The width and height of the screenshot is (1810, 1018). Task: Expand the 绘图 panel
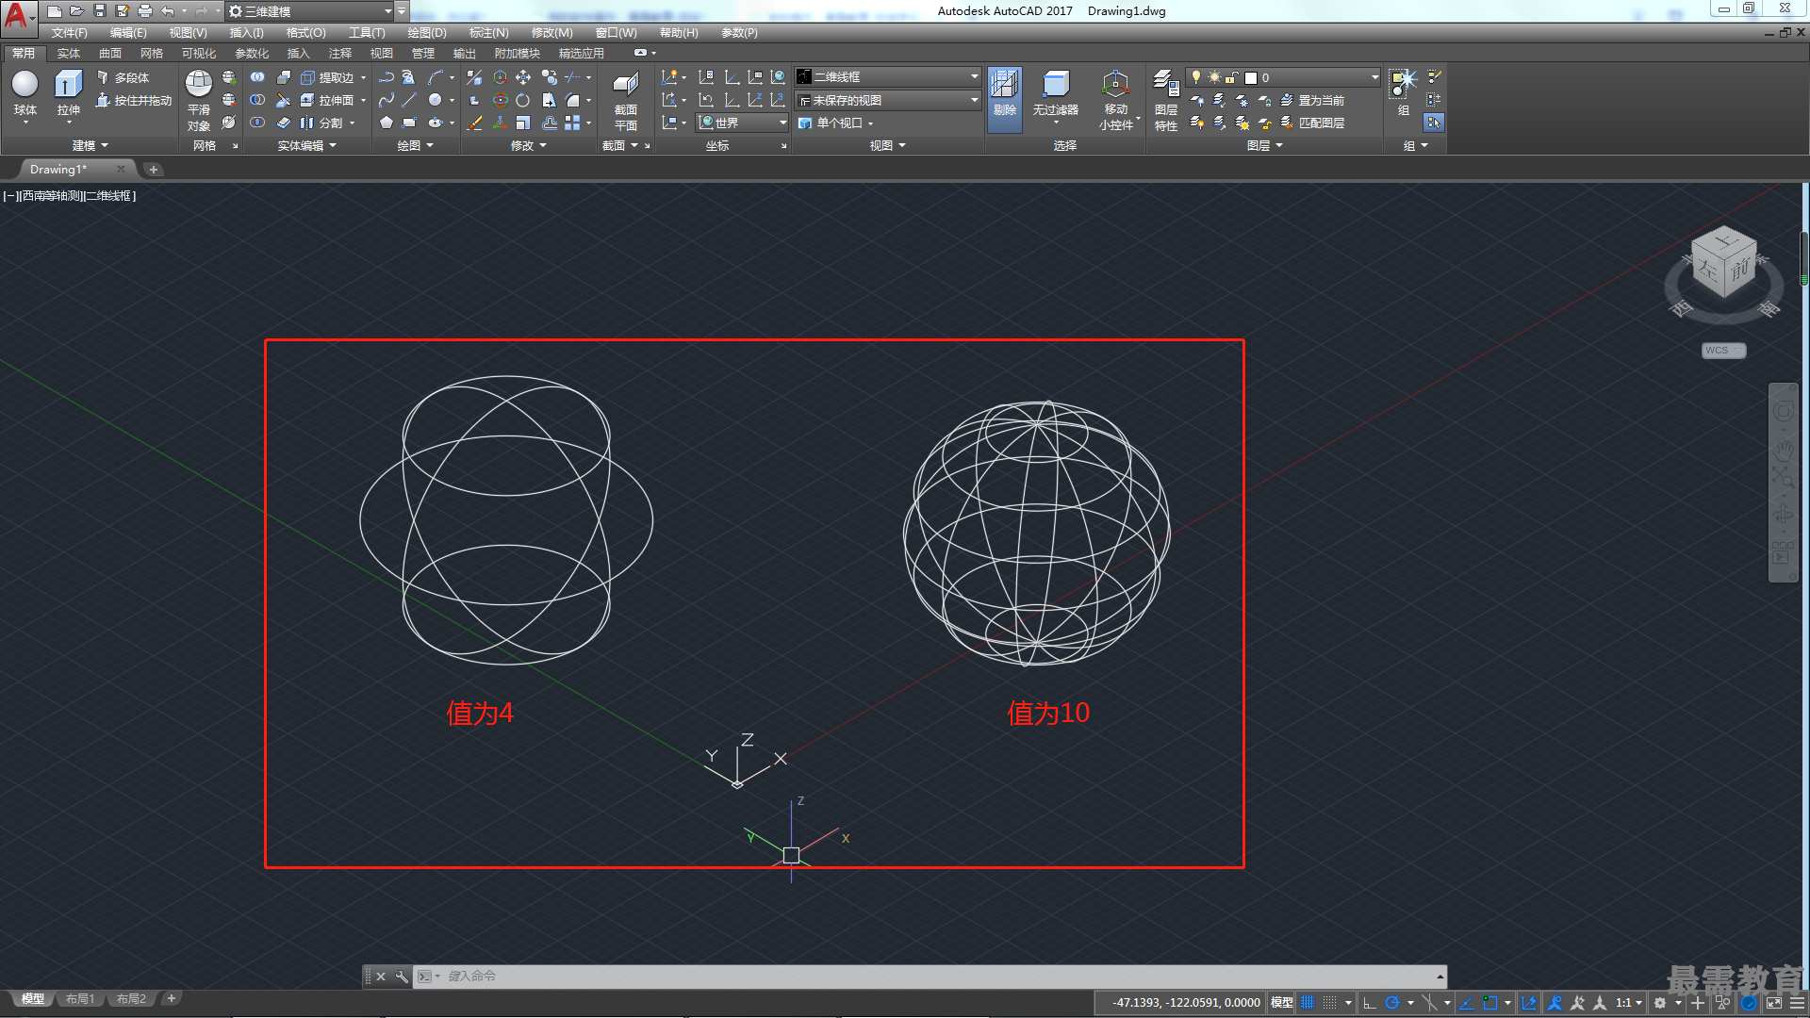pos(415,145)
